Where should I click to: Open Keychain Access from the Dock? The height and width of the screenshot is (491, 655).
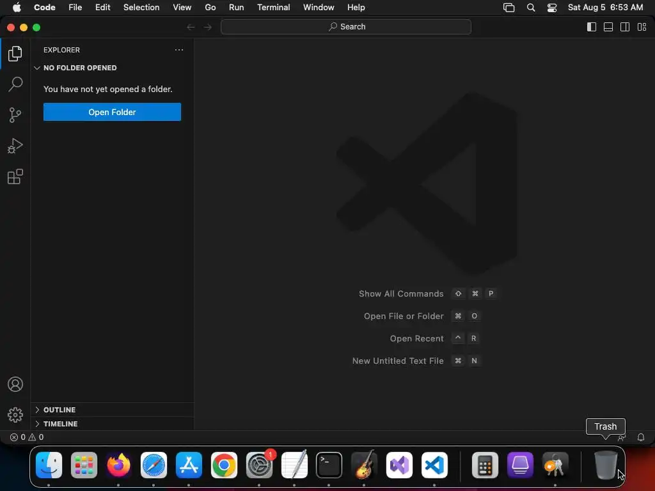tap(555, 465)
